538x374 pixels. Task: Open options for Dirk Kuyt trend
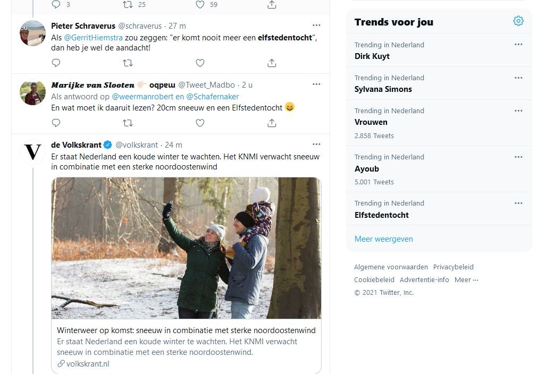(x=518, y=45)
